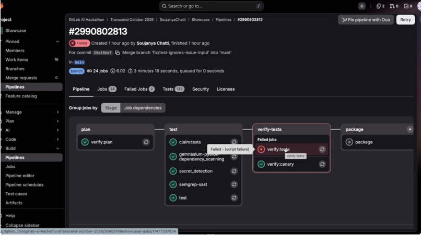Click the package skipped status icon
The height and width of the screenshot is (235, 421).
349,142
